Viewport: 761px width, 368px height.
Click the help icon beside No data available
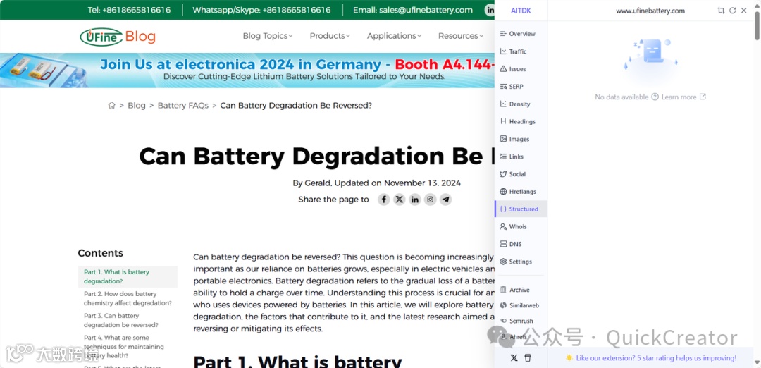click(x=655, y=97)
